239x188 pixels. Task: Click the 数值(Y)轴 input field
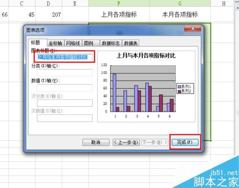pos(65,88)
